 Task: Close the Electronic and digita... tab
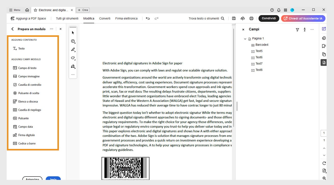pyautogui.click(x=72, y=10)
